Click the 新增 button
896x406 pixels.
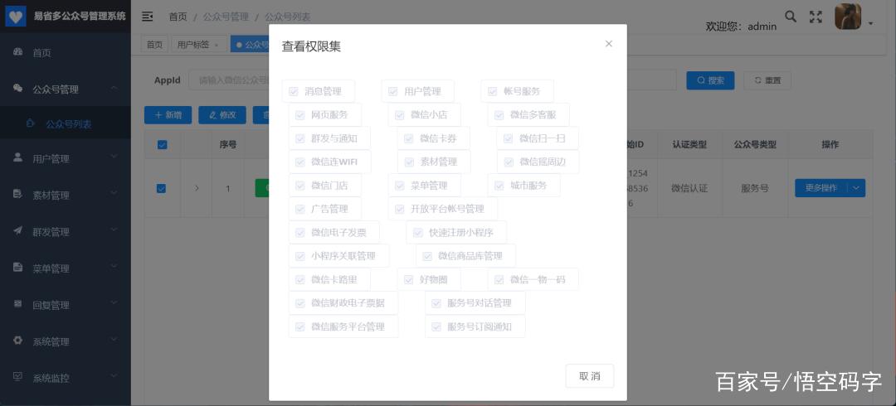pyautogui.click(x=168, y=115)
